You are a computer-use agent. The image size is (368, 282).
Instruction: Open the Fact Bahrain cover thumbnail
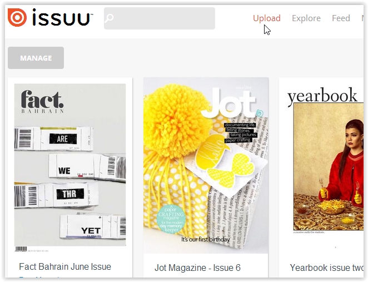pos(70,167)
